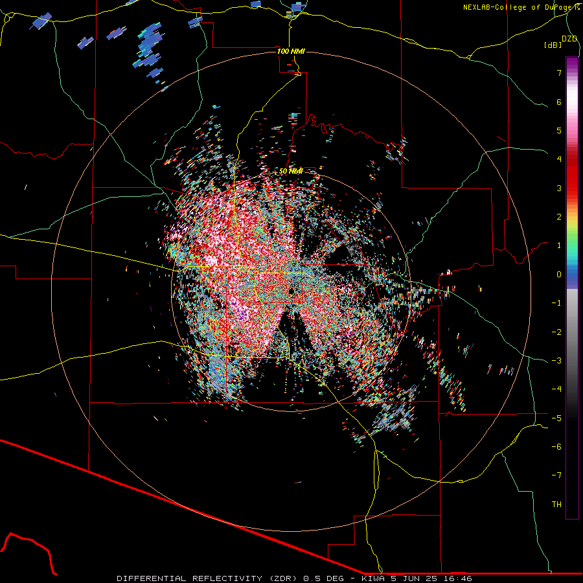Image resolution: width=583 pixels, height=583 pixels.
Task: Click the 0.5 DEG elevation text
Action: pyautogui.click(x=324, y=578)
